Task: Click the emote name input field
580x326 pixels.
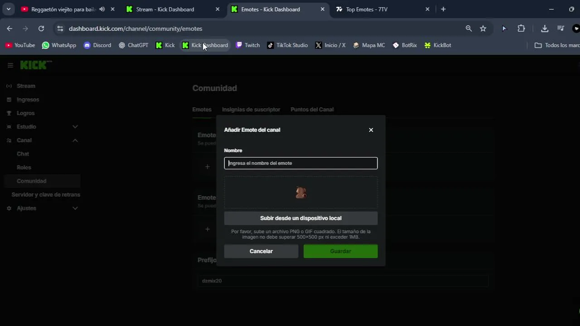Action: click(x=301, y=163)
